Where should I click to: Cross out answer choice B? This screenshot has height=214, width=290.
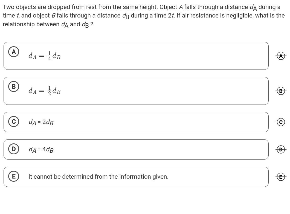pos(281,91)
